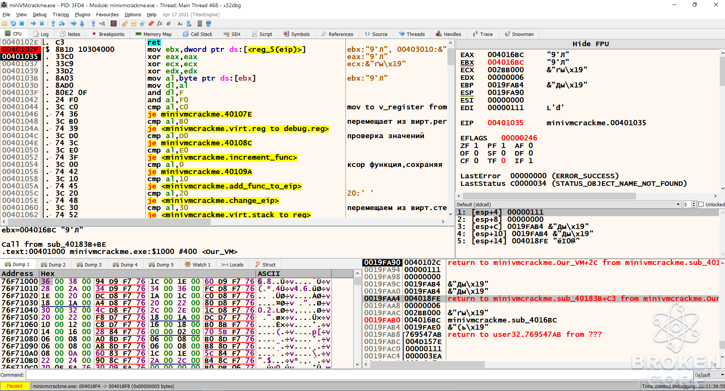Open Variables hash icon
This screenshot has height=391, width=725.
click(168, 23)
